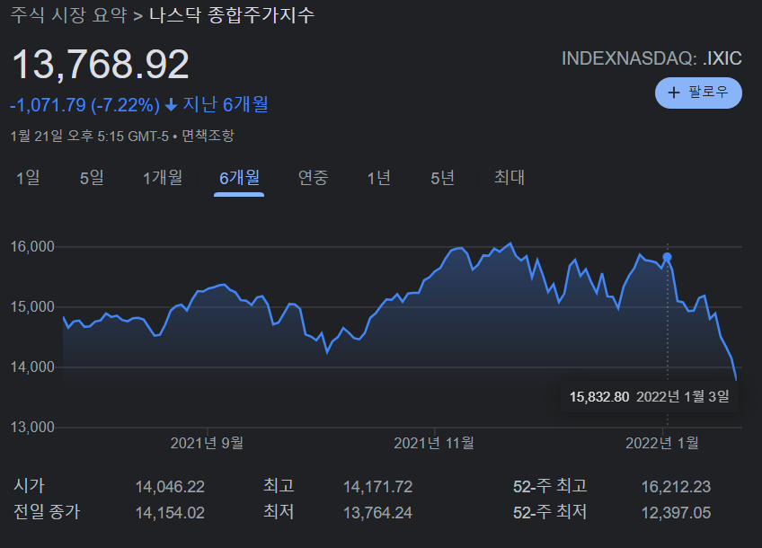Click the 52-주 최저 value 12,397.05
Viewport: 762px width, 548px height.
[676, 513]
